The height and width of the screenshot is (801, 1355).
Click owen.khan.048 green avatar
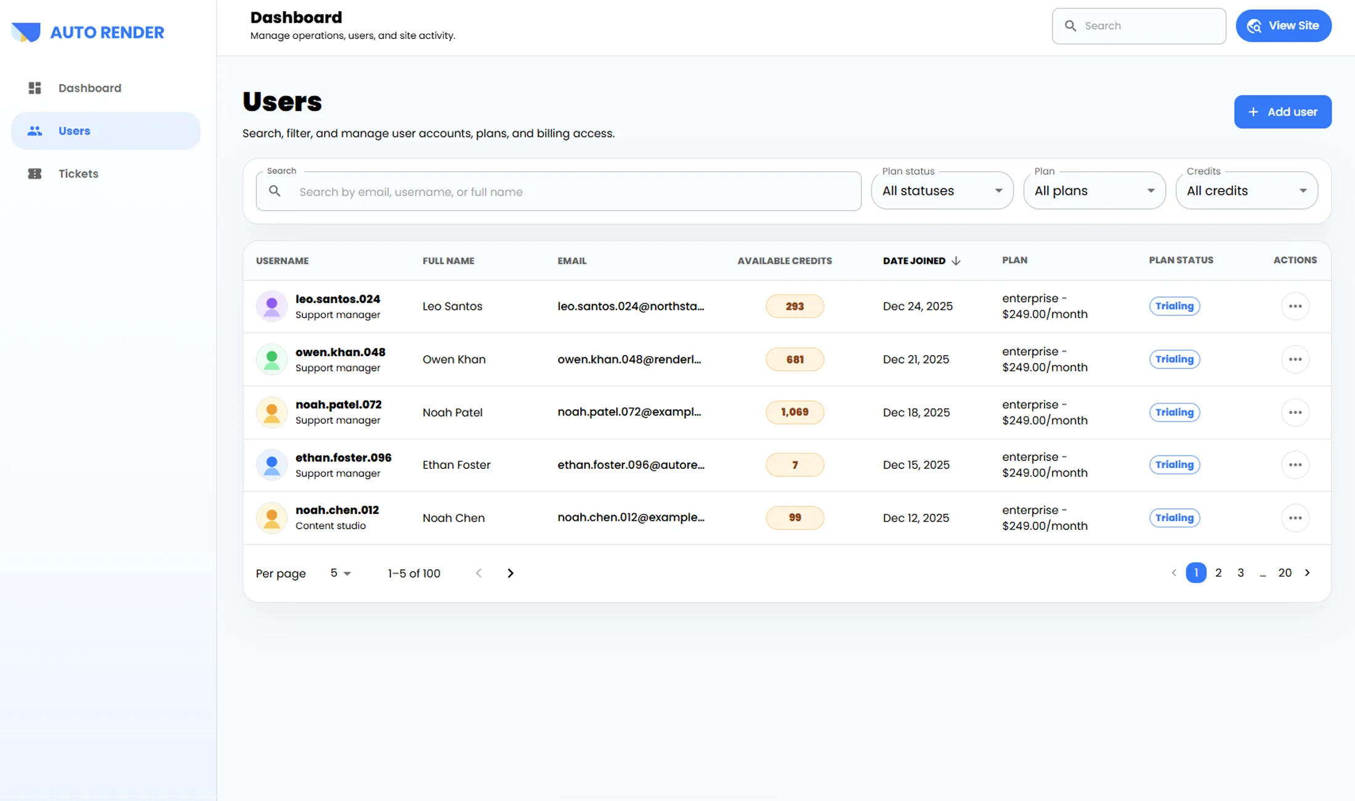(x=272, y=359)
